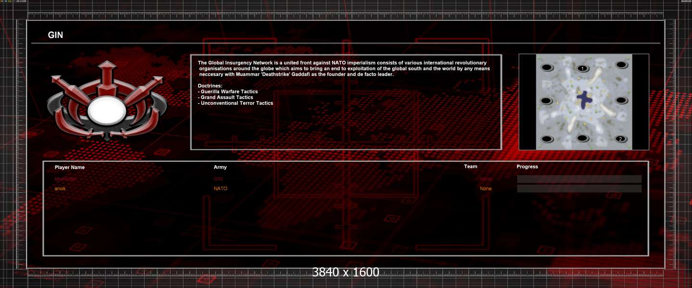Select start position 2 on the minimap
The height and width of the screenshot is (288, 692).
click(620, 139)
